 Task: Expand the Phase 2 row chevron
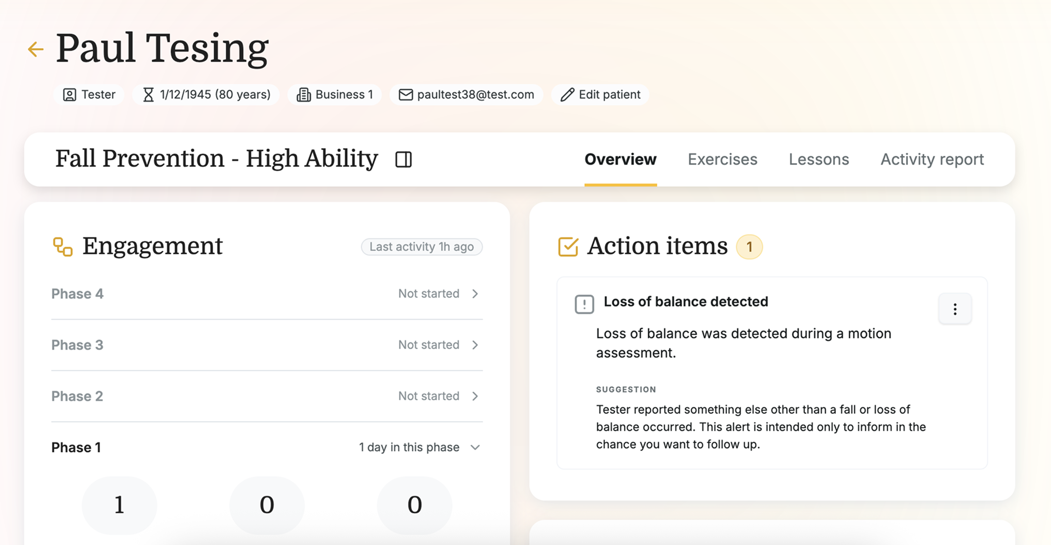[475, 396]
